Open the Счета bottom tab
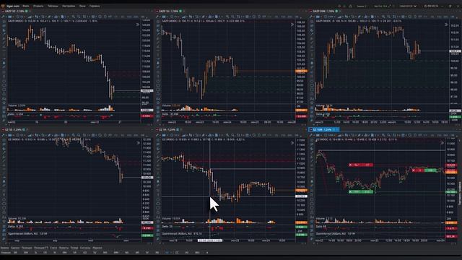The image size is (462, 260). 53,248
